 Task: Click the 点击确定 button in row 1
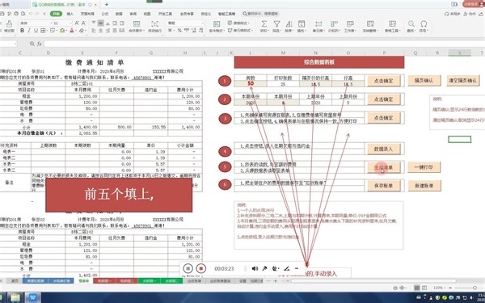[383, 81]
